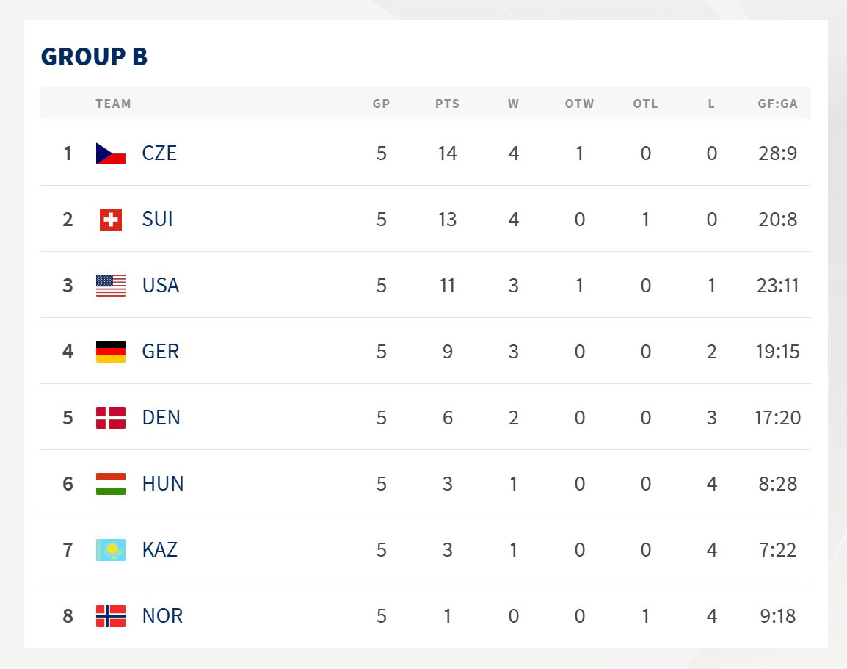Open the NOR team link
This screenshot has height=669, width=847.
tap(162, 616)
